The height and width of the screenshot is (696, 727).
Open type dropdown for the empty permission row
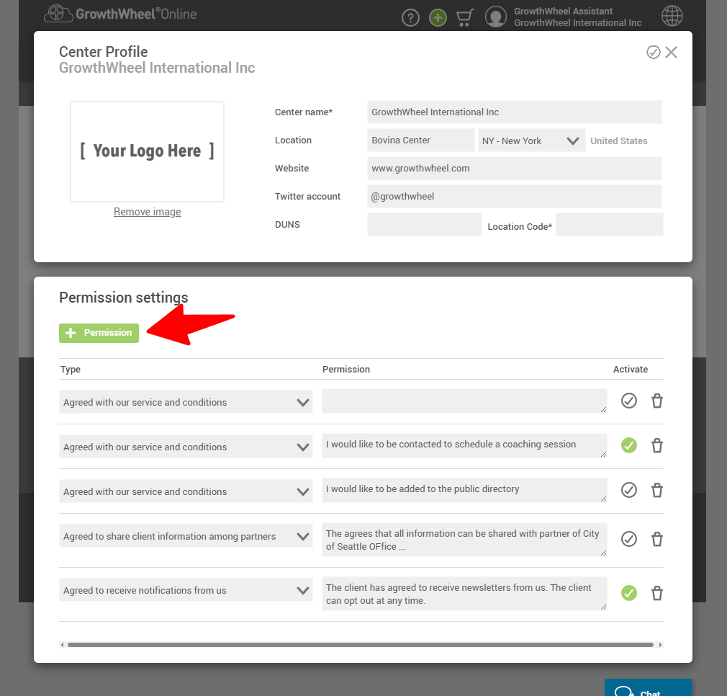[186, 402]
